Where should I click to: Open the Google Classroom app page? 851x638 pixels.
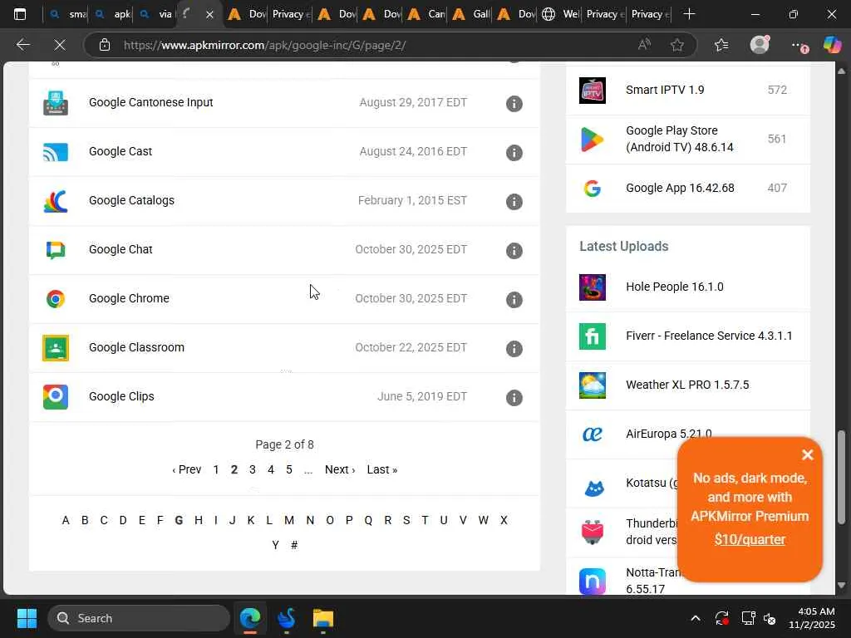pos(137,347)
